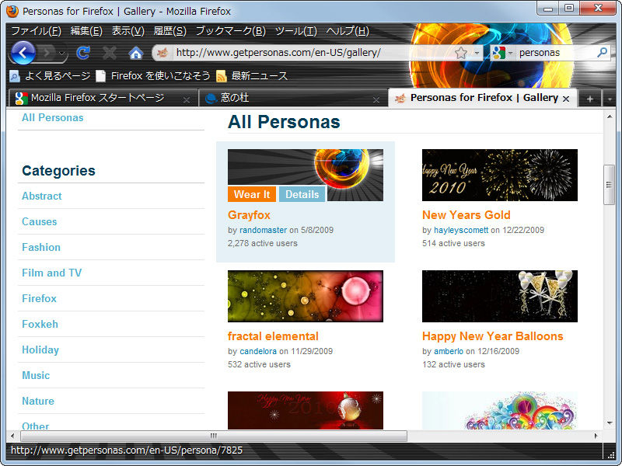622x466 pixels.
Task: Go to the home page icon
Action: pyautogui.click(x=135, y=53)
